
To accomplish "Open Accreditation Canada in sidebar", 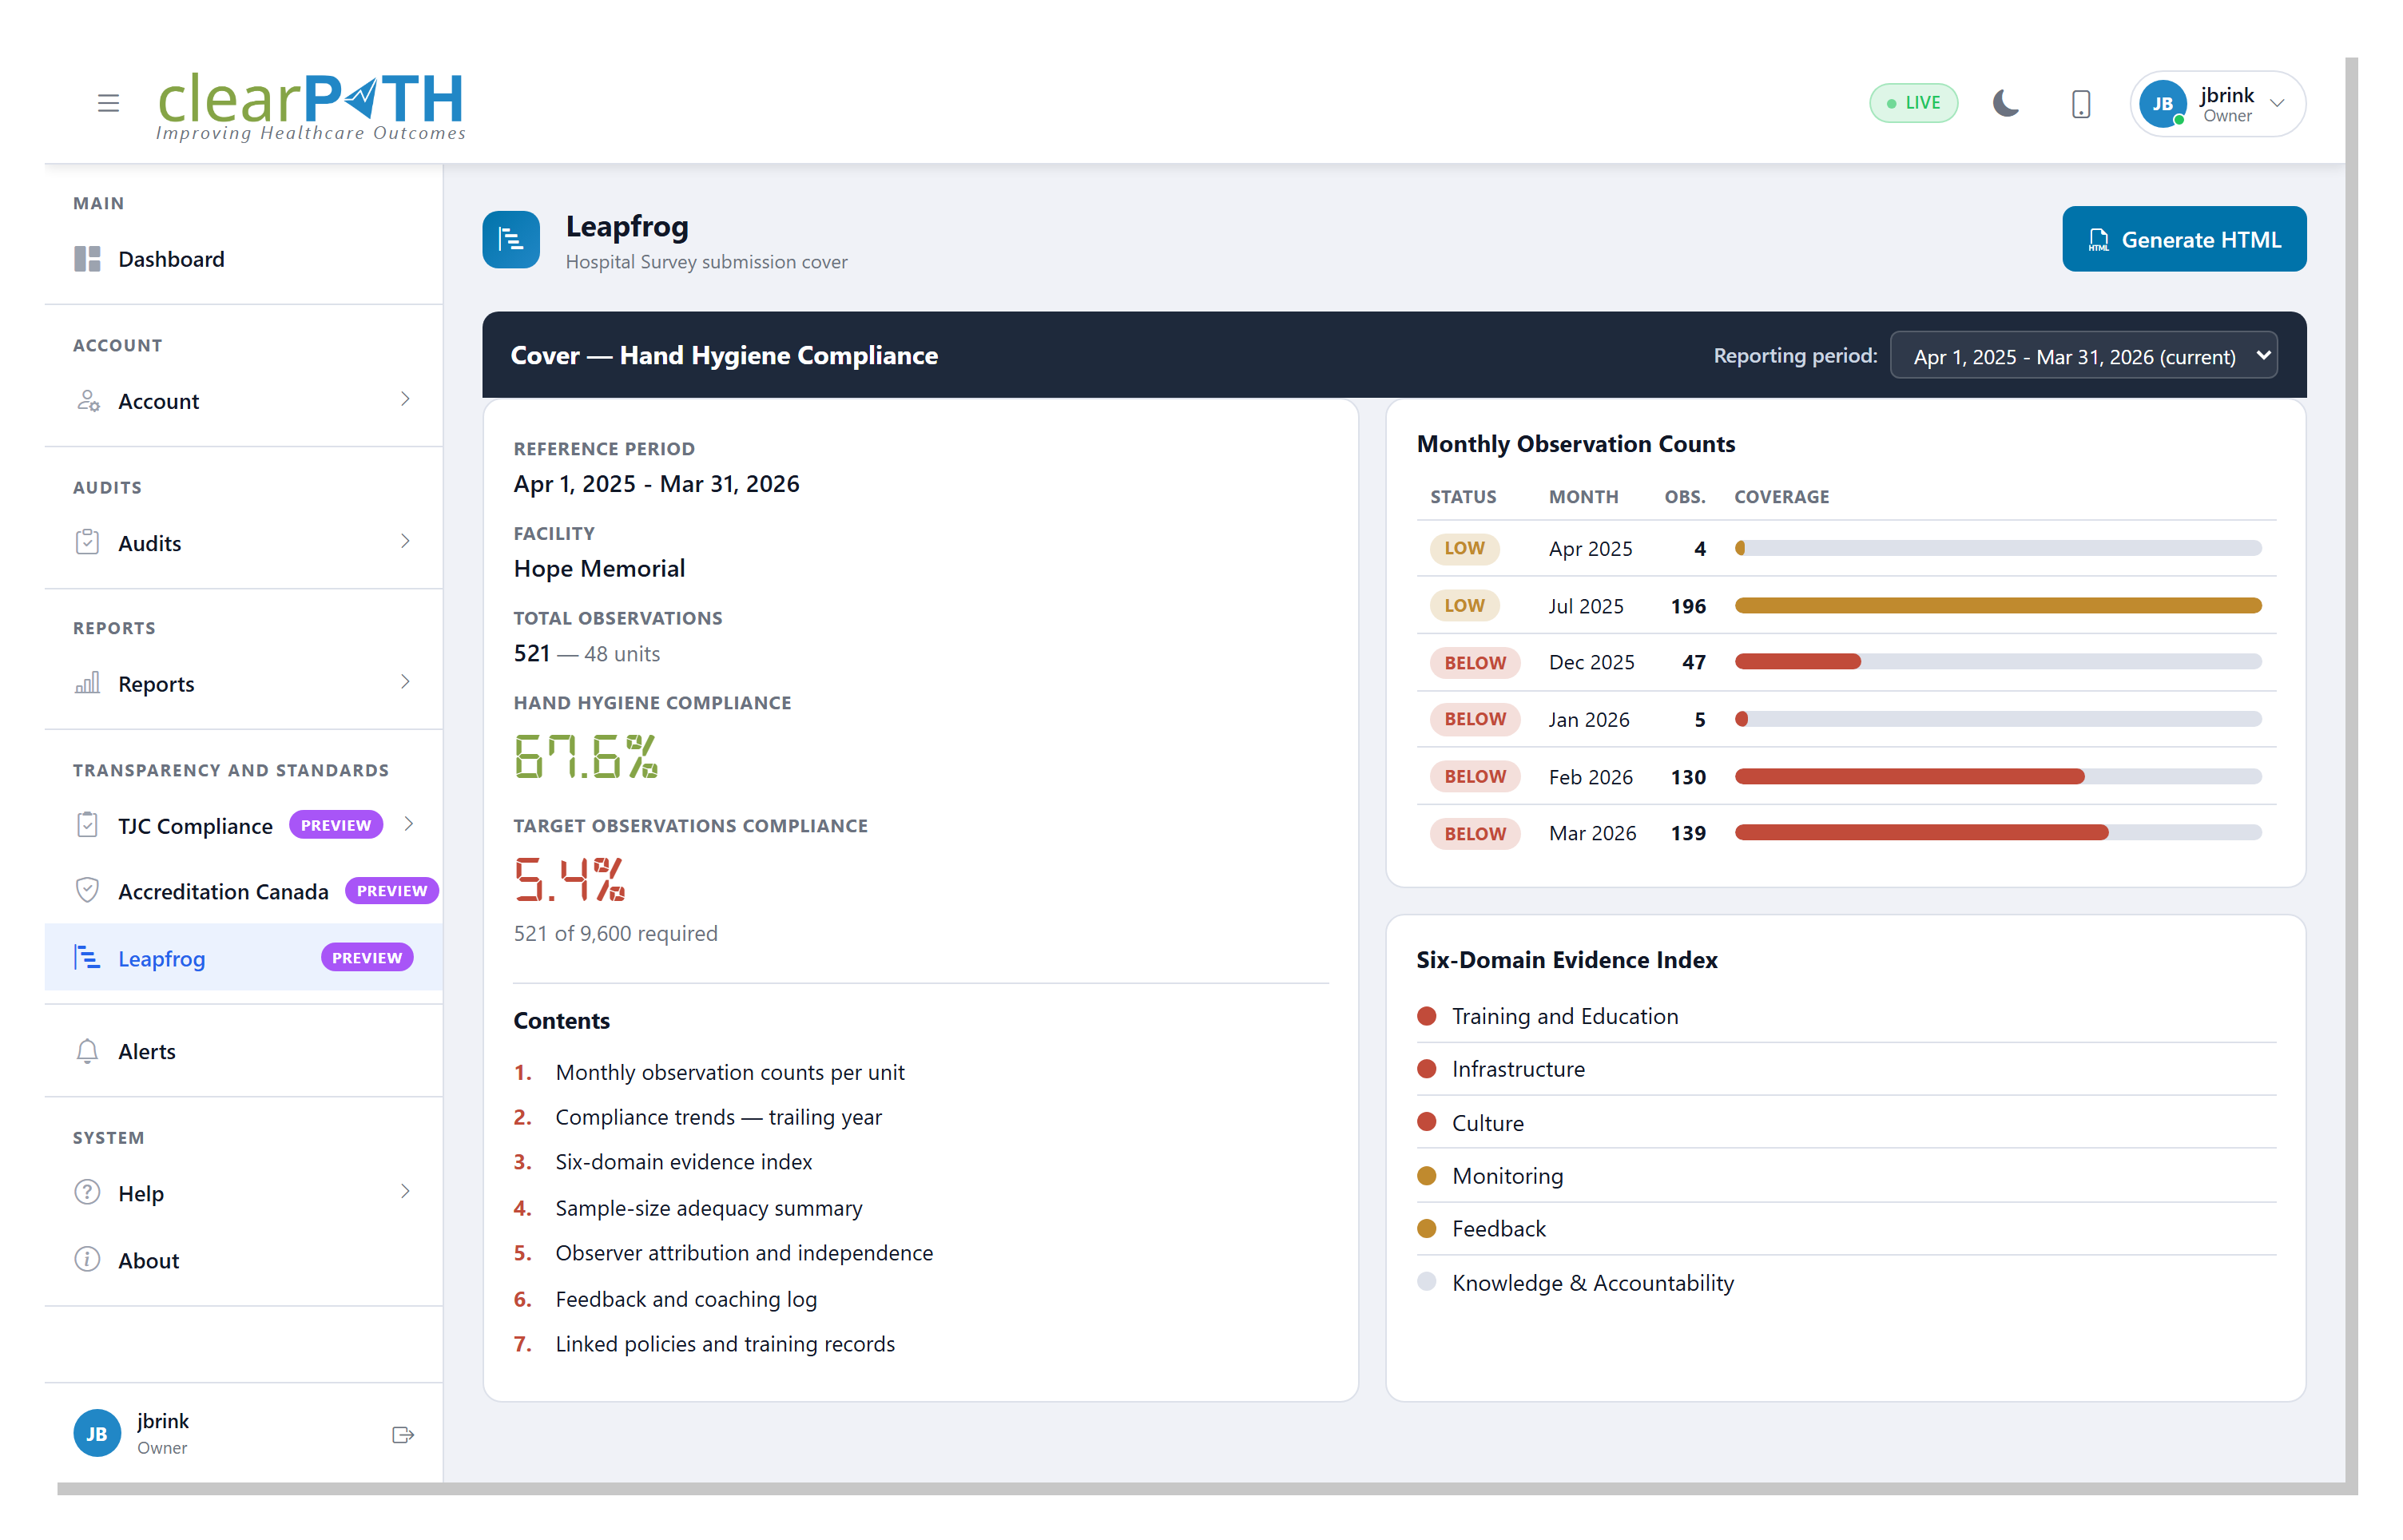I will tap(244, 891).
